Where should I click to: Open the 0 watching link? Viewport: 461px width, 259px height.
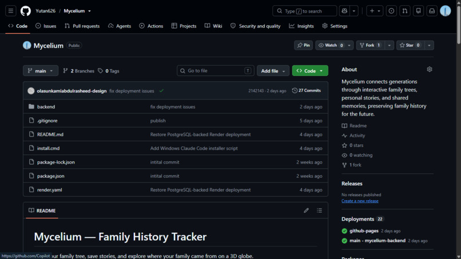coord(357,155)
